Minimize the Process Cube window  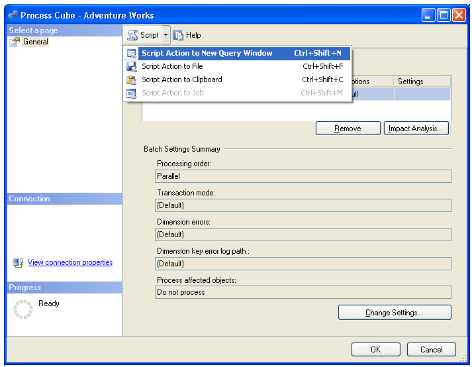pyautogui.click(x=428, y=15)
